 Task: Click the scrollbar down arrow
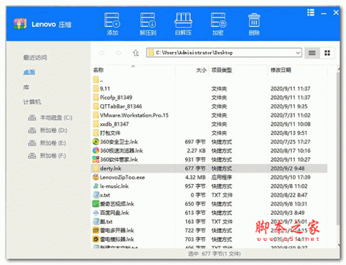339,245
